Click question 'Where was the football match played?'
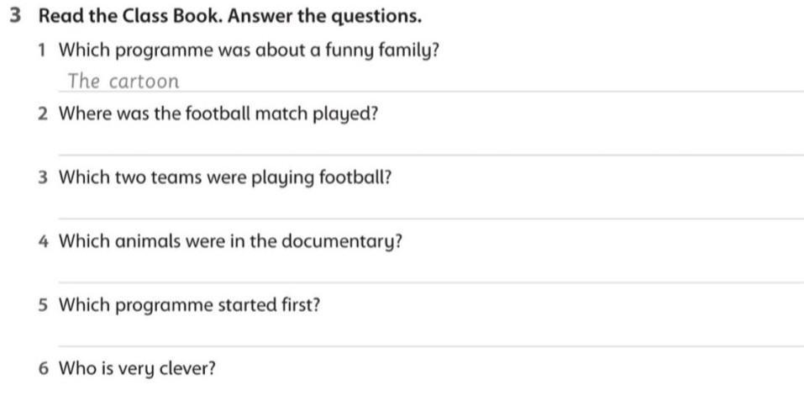 tap(218, 114)
